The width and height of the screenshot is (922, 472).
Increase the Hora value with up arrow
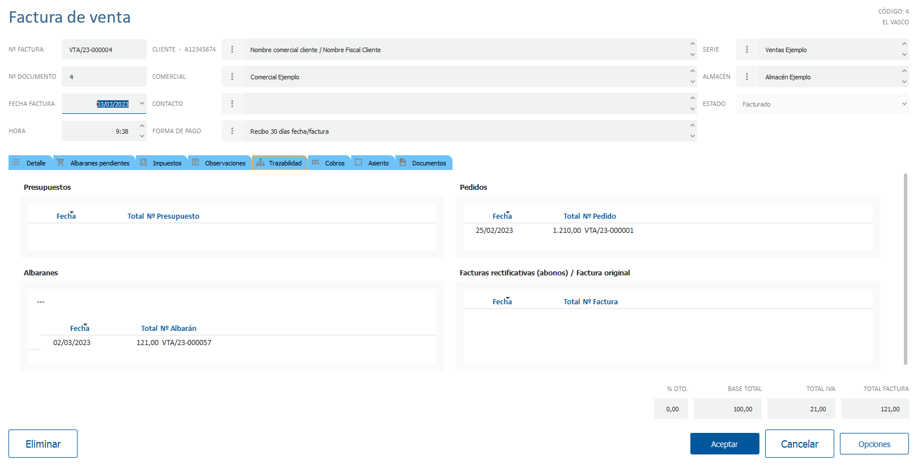pyautogui.click(x=142, y=126)
